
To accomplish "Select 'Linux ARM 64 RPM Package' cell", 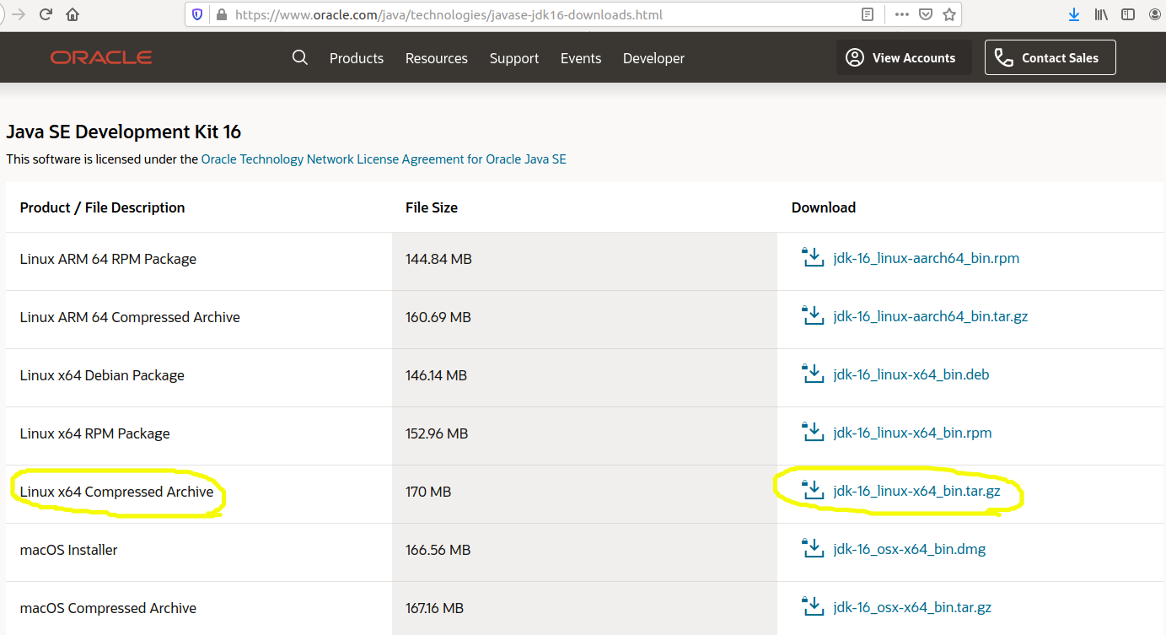I will tap(108, 259).
